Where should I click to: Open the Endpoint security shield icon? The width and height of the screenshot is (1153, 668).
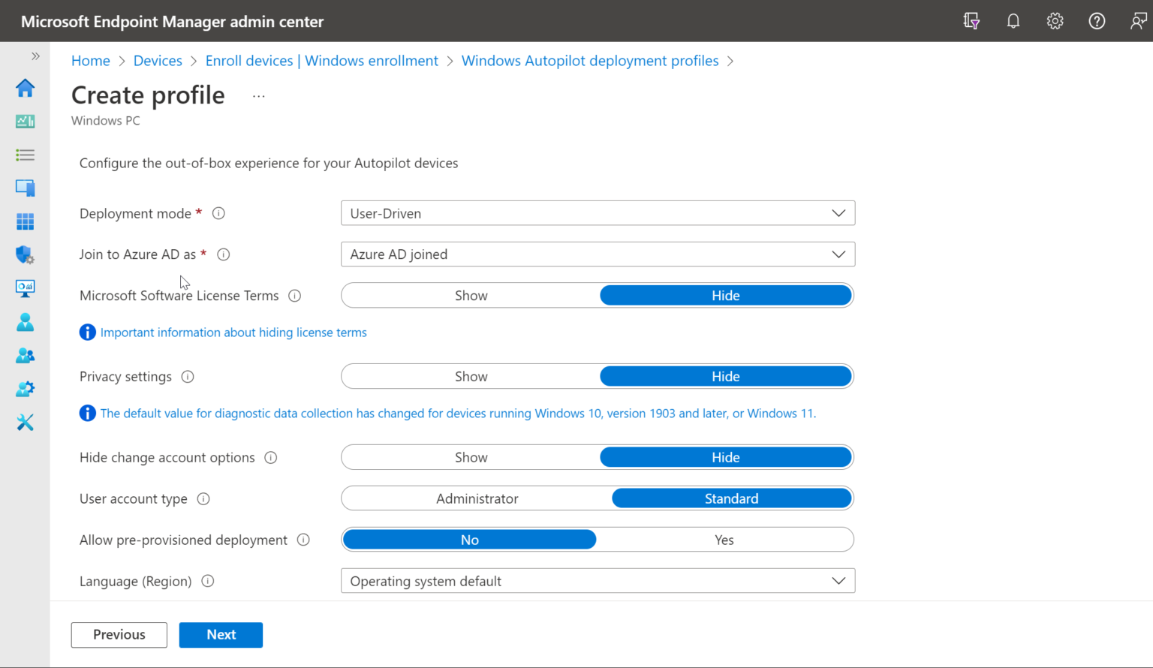(25, 254)
